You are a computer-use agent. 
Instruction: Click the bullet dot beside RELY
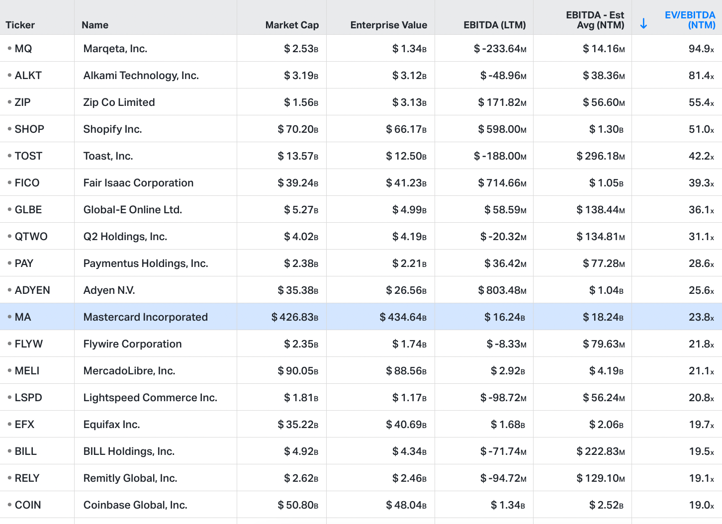tap(9, 478)
